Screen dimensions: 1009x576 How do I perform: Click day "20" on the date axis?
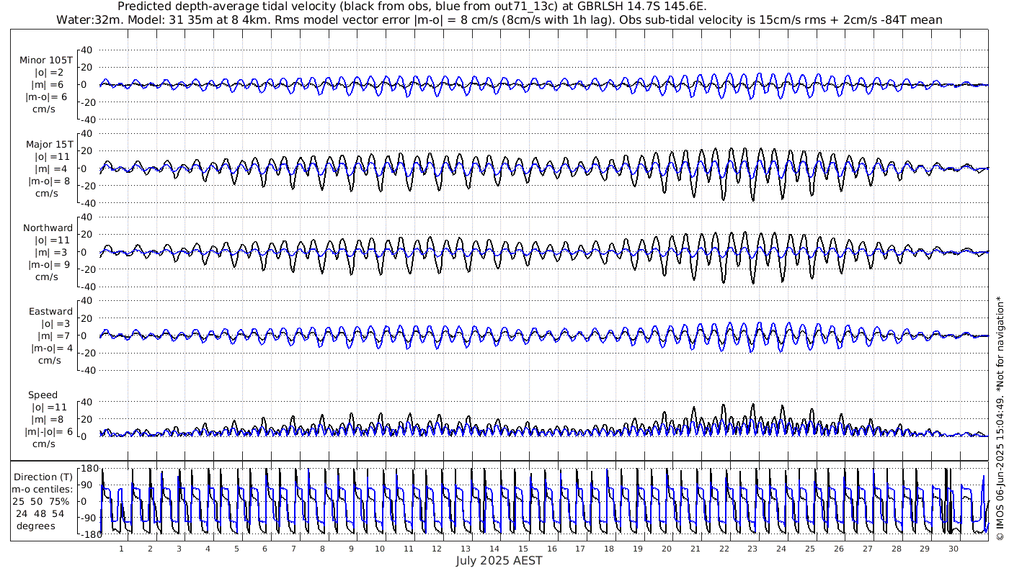point(667,549)
